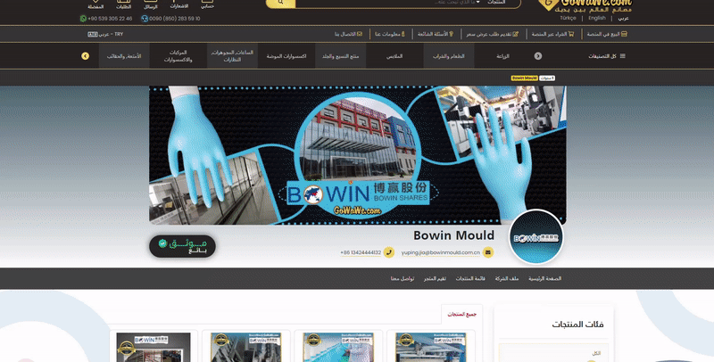
Task: Select the food and drink (الطعام والشراب) category
Action: pyautogui.click(x=449, y=56)
